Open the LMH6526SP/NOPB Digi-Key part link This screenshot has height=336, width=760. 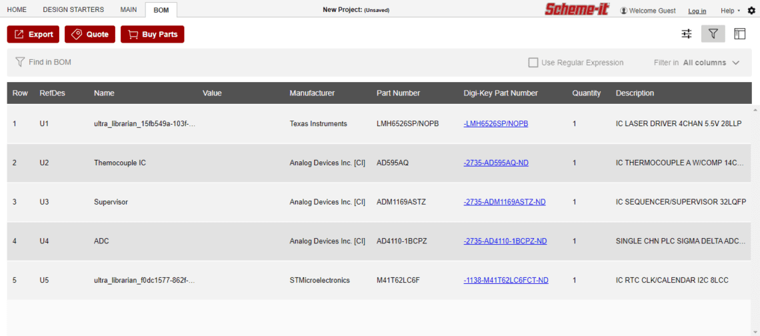tap(495, 124)
